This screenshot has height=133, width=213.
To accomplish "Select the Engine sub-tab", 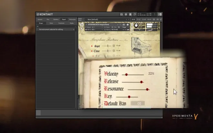I will 72,23.
